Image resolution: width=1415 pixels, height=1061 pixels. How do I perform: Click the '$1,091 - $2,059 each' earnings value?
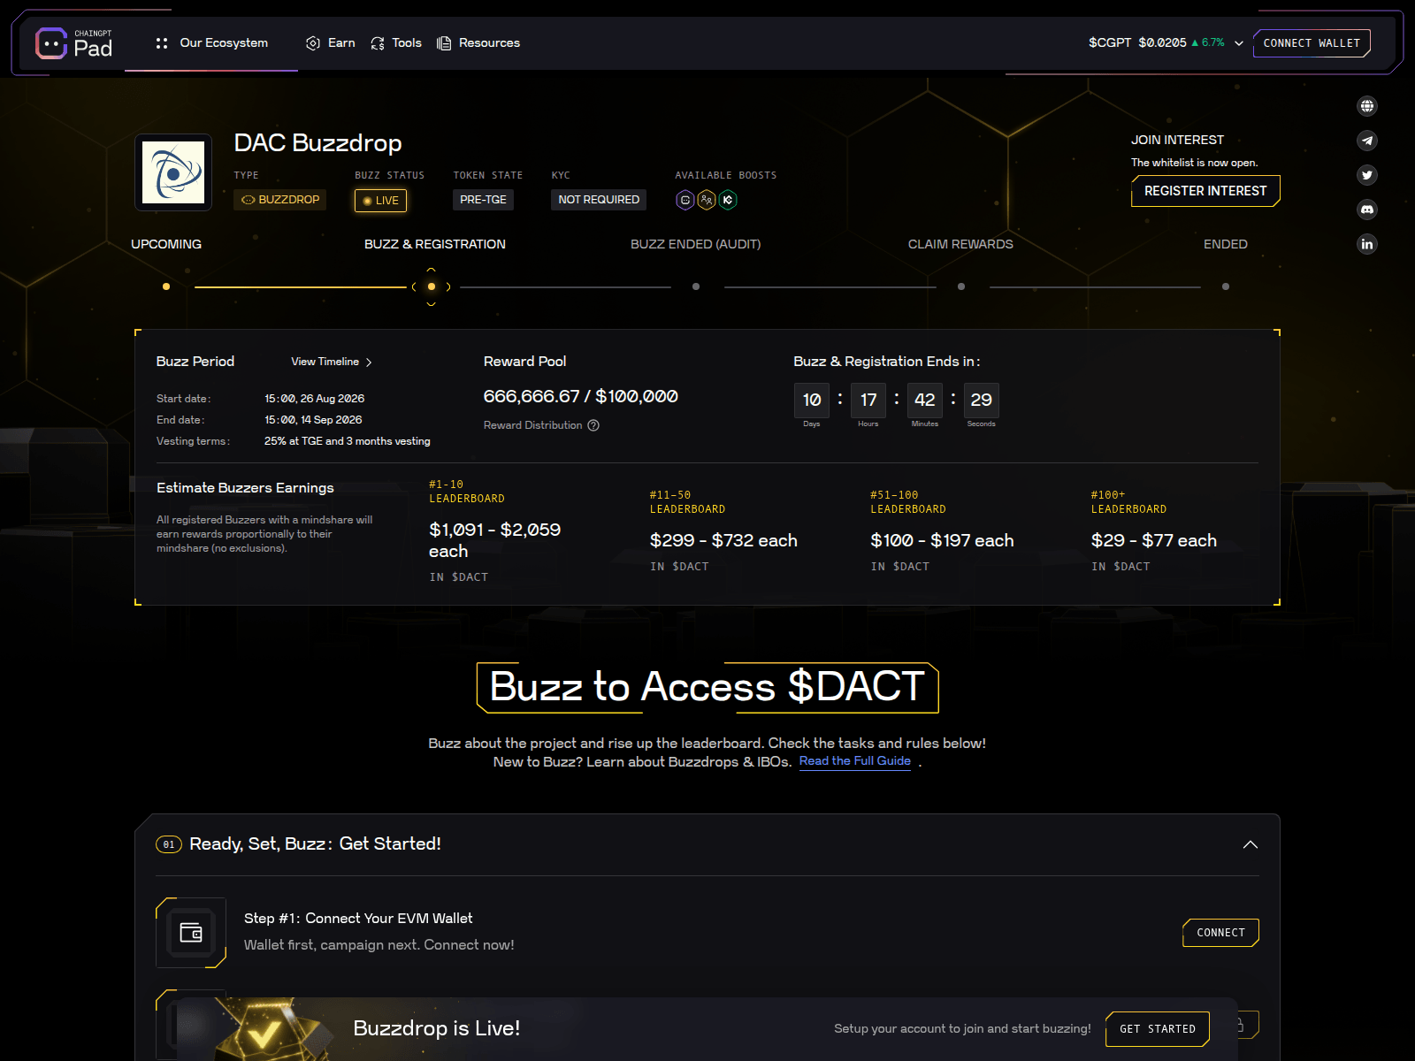[x=495, y=540]
